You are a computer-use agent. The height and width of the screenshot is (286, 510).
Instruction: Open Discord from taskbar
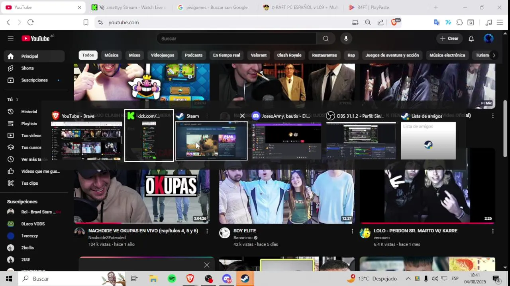click(227, 279)
